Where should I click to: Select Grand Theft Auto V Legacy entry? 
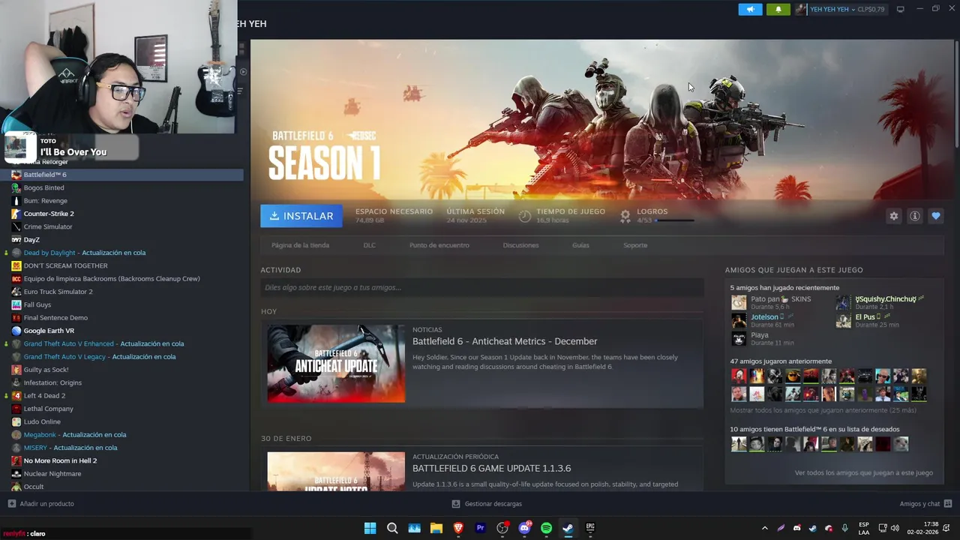pyautogui.click(x=121, y=357)
